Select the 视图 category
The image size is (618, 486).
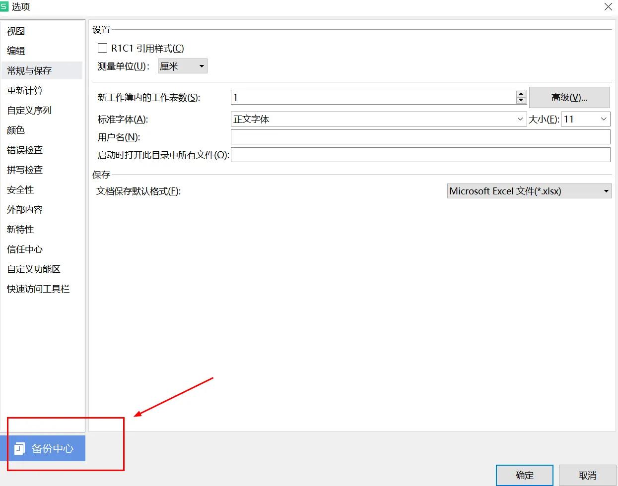[42, 31]
